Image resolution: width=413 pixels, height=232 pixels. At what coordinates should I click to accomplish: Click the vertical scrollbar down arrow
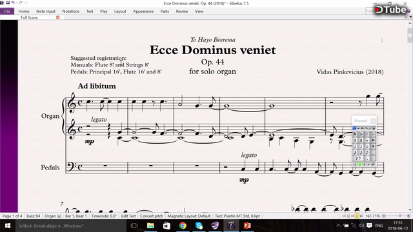point(410,209)
